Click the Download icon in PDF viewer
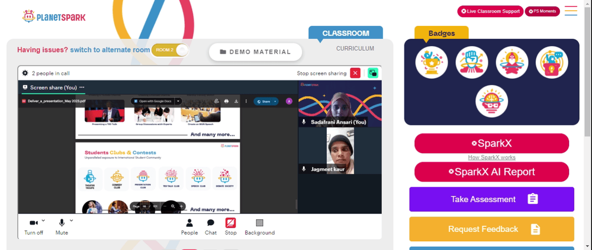This screenshot has width=592, height=250. [236, 101]
